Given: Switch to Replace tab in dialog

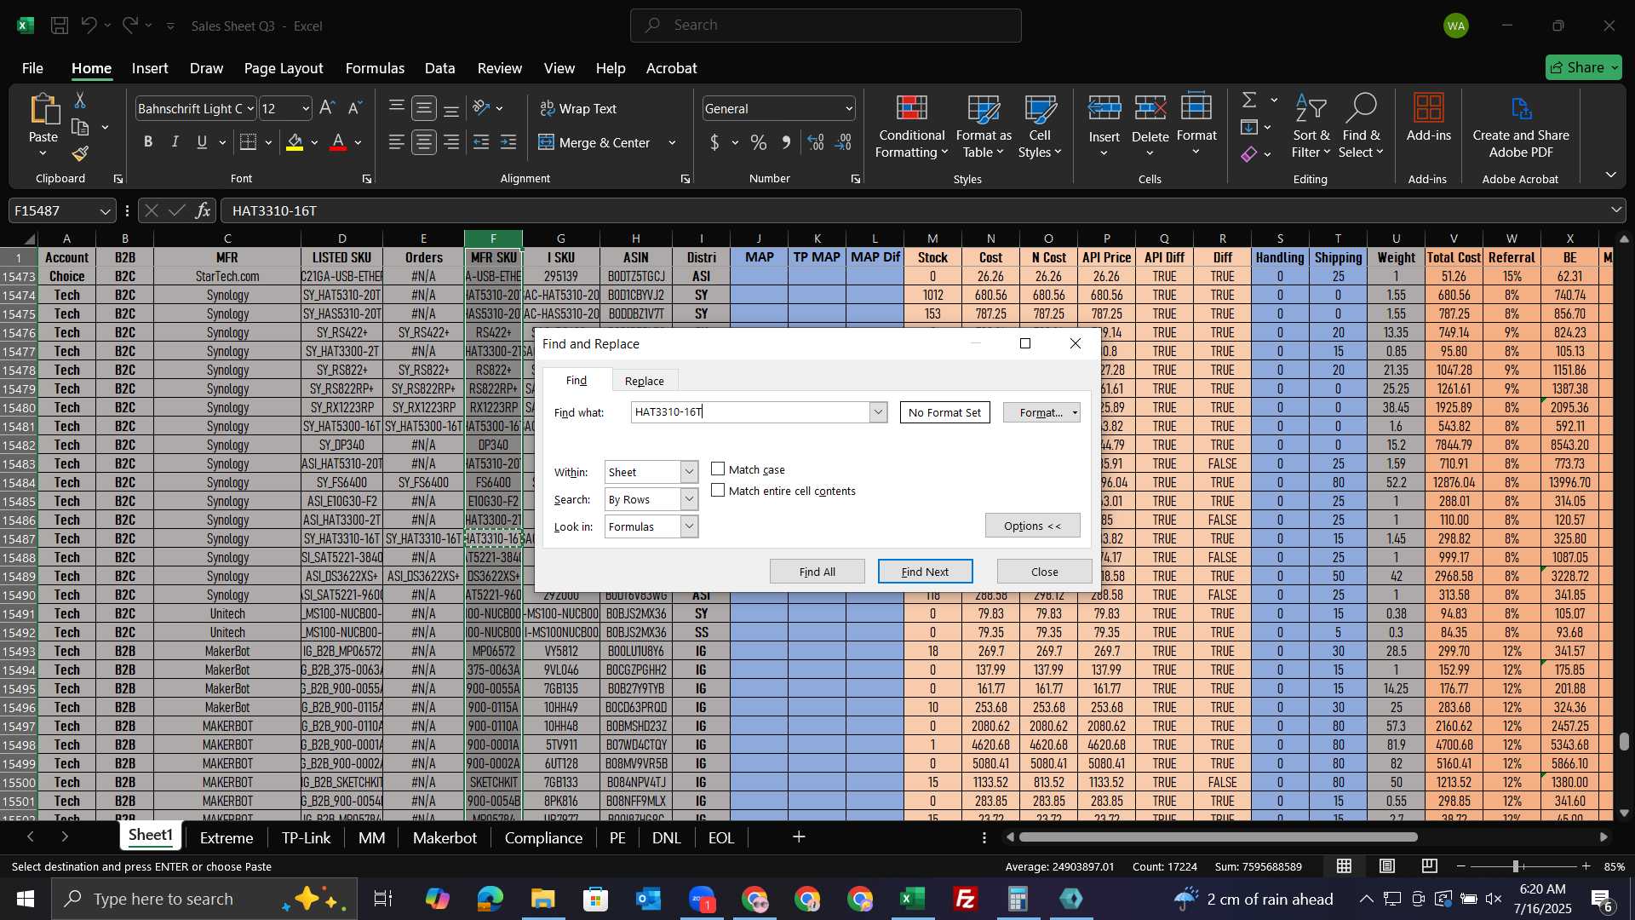Looking at the screenshot, I should tap(645, 381).
